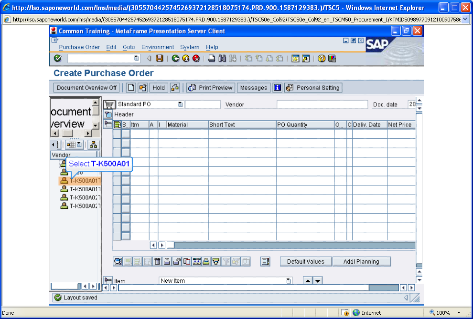Click the Default Values button
Viewport: 473px width, 319px height.
click(x=306, y=261)
